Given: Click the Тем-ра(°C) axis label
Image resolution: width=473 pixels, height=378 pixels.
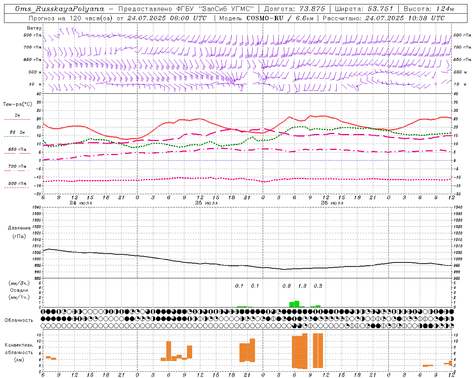Looking at the screenshot, I should 17,104.
